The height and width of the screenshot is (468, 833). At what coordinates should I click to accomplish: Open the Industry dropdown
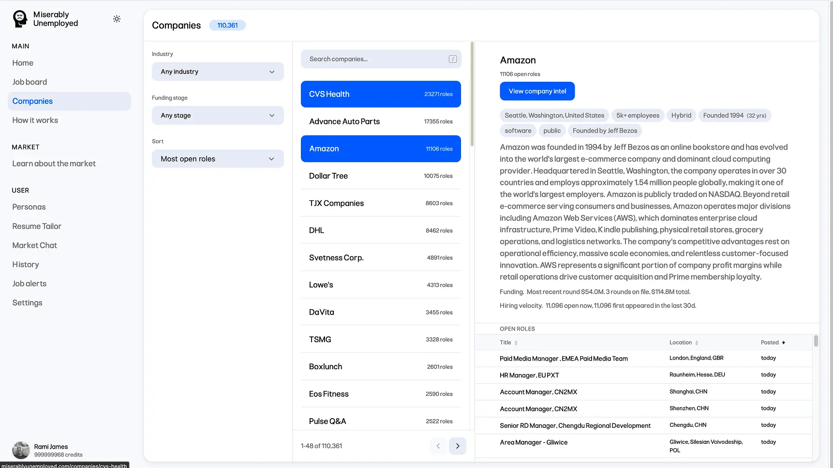tap(218, 72)
